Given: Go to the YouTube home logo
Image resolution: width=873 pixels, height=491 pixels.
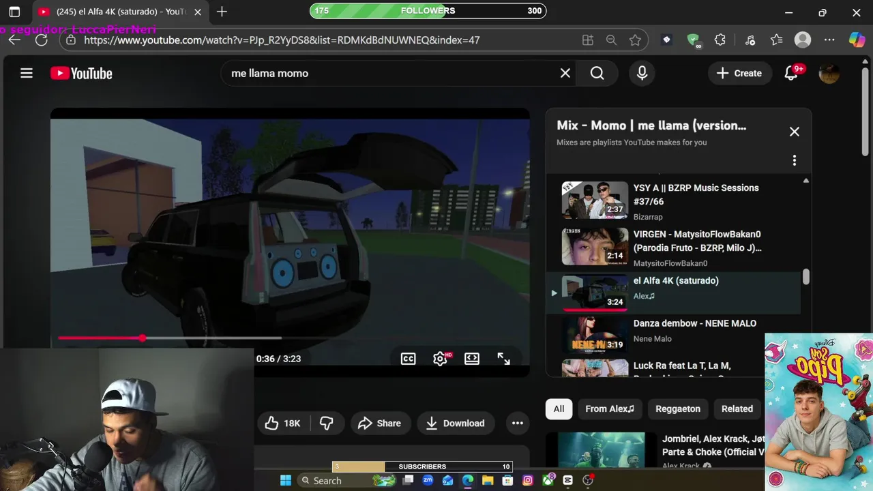Looking at the screenshot, I should (81, 73).
